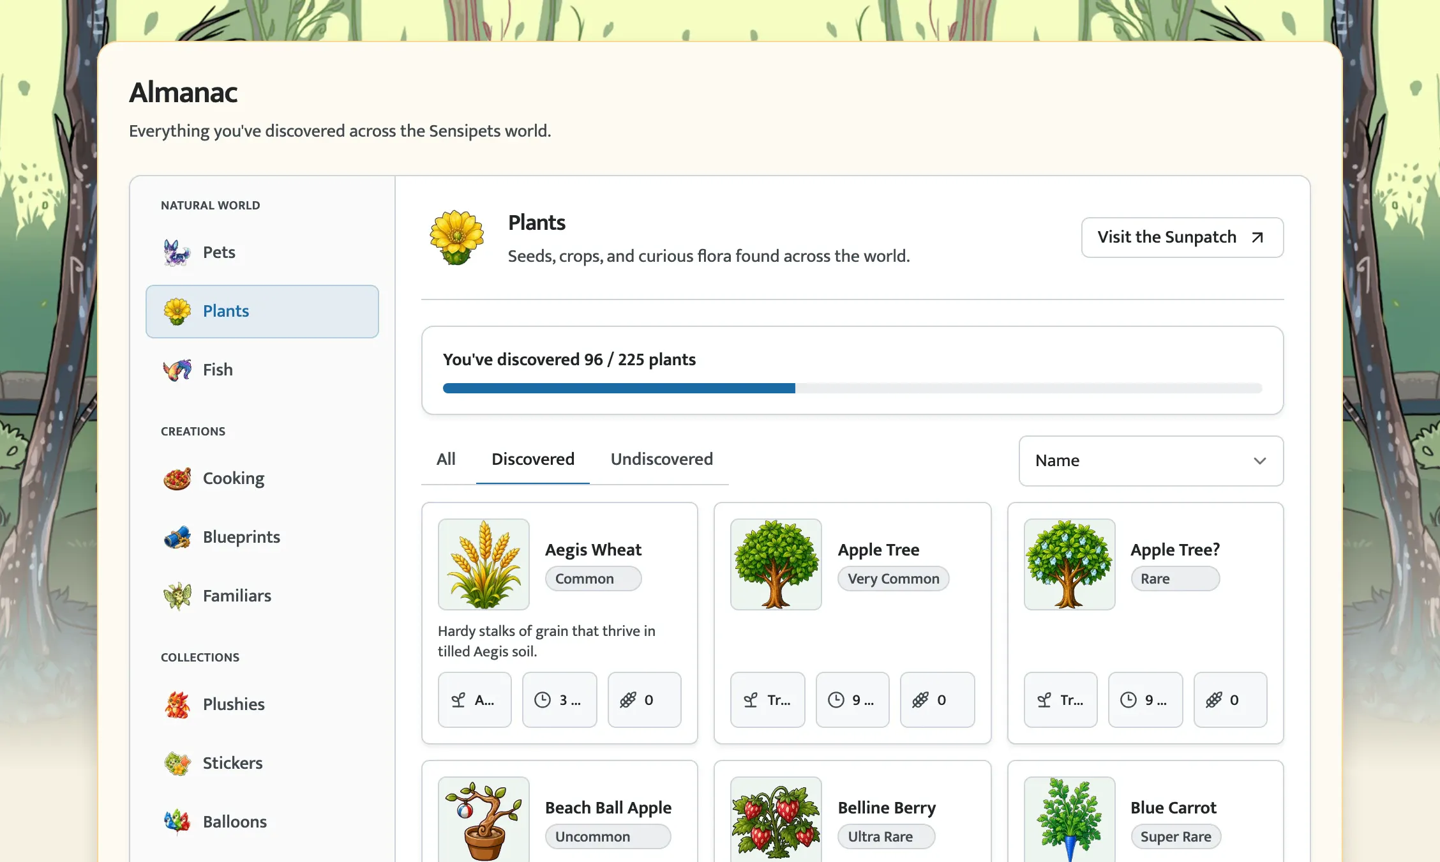The width and height of the screenshot is (1440, 862).
Task: Click the NATURAL WORLD section label
Action: pyautogui.click(x=211, y=206)
